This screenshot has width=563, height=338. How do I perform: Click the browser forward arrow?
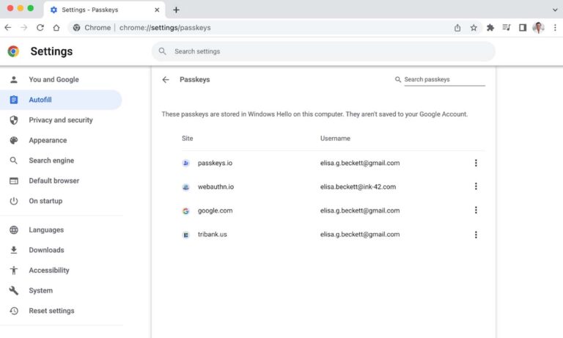coord(24,28)
